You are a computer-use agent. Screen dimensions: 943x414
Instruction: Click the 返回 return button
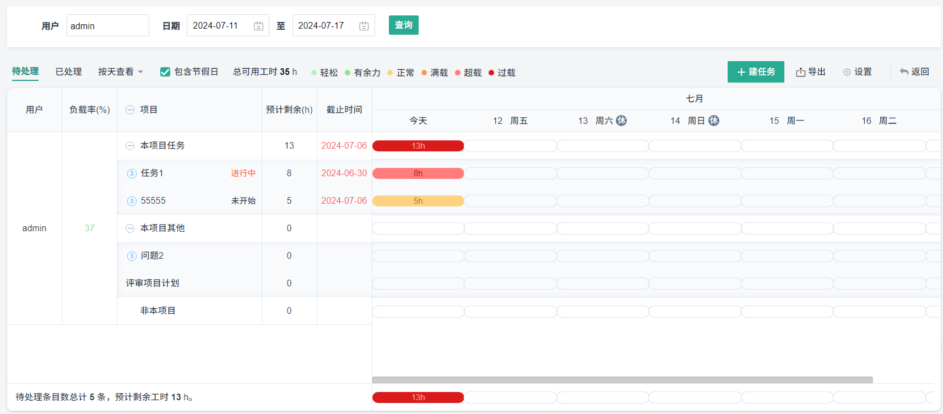(x=914, y=72)
